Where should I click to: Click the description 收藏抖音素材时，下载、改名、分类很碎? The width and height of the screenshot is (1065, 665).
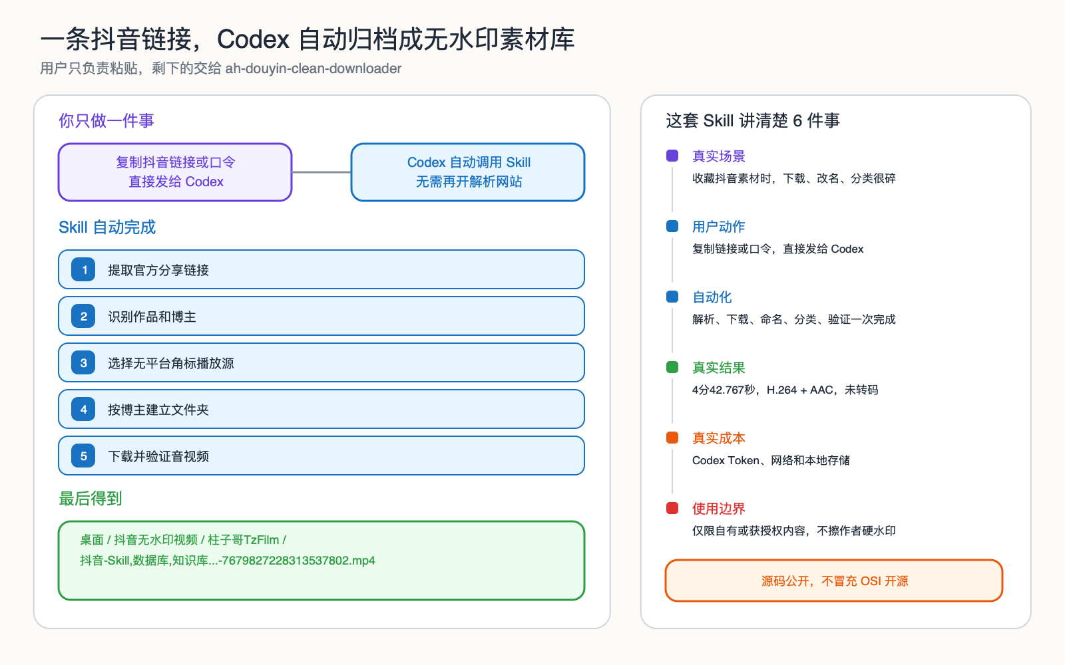pyautogui.click(x=794, y=178)
